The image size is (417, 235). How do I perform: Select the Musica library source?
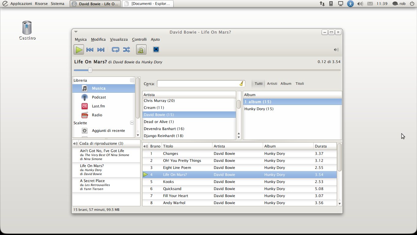coord(104,88)
